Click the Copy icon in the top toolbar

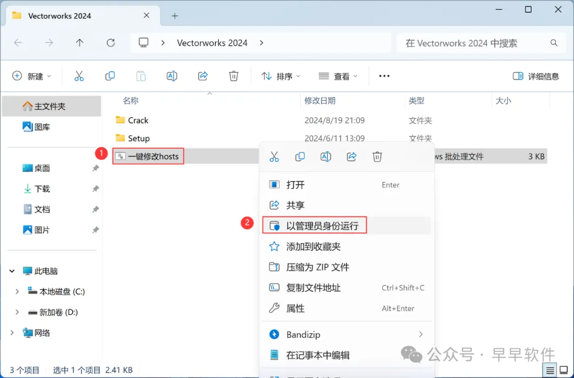(x=110, y=76)
